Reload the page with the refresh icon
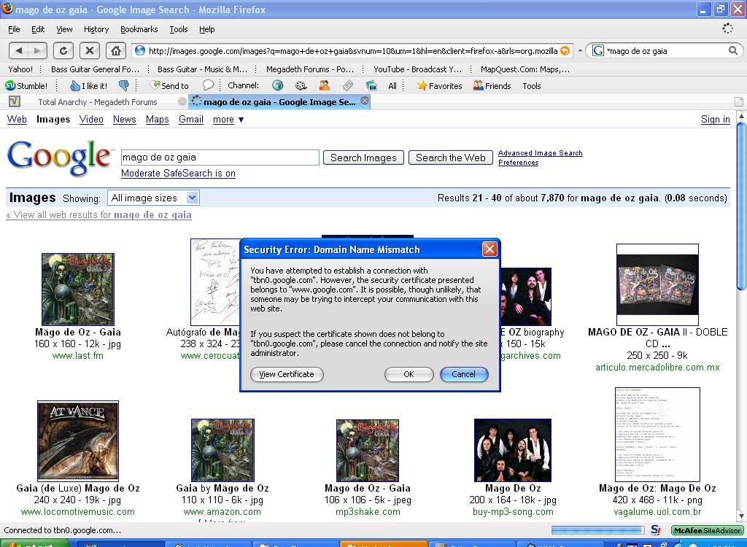The image size is (747, 547). [63, 50]
